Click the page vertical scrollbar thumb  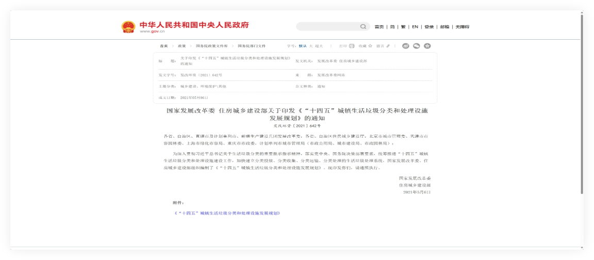pyautogui.click(x=582, y=103)
